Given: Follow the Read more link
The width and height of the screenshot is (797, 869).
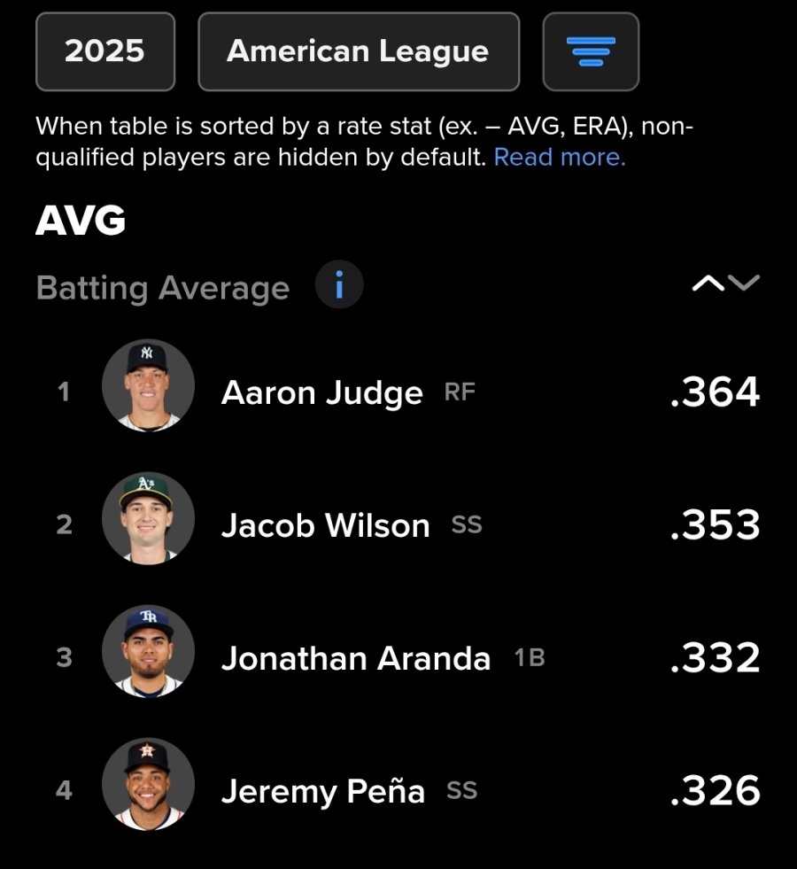Looking at the screenshot, I should 560,158.
